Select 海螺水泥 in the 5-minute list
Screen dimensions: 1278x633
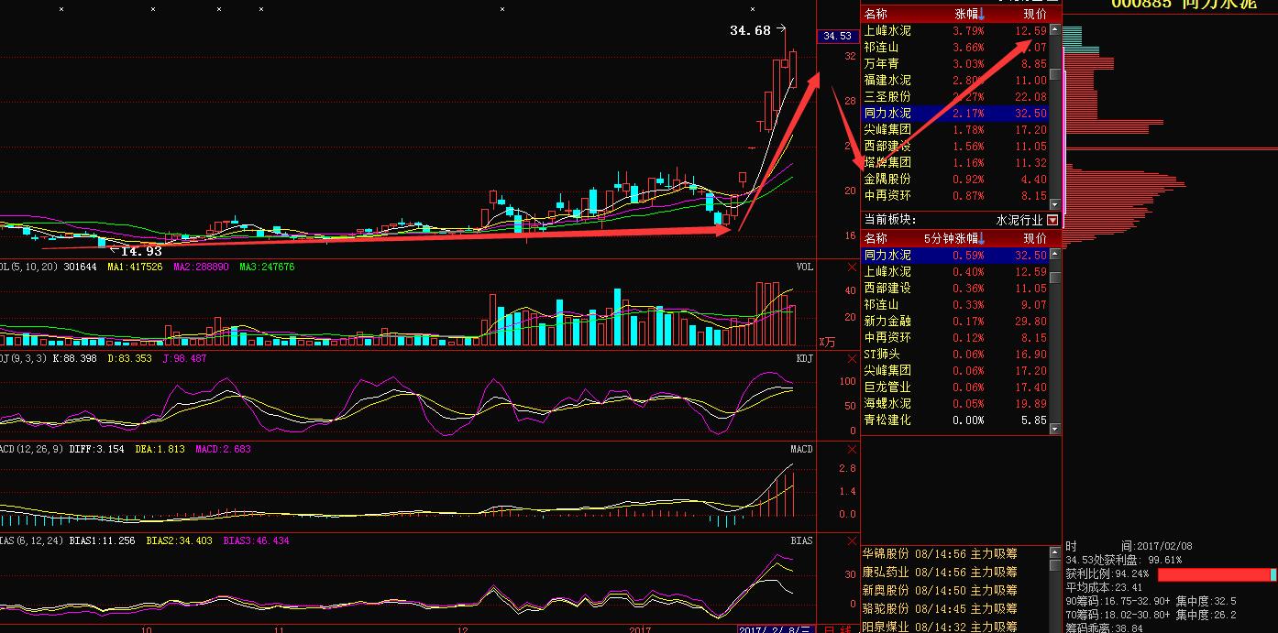[887, 403]
